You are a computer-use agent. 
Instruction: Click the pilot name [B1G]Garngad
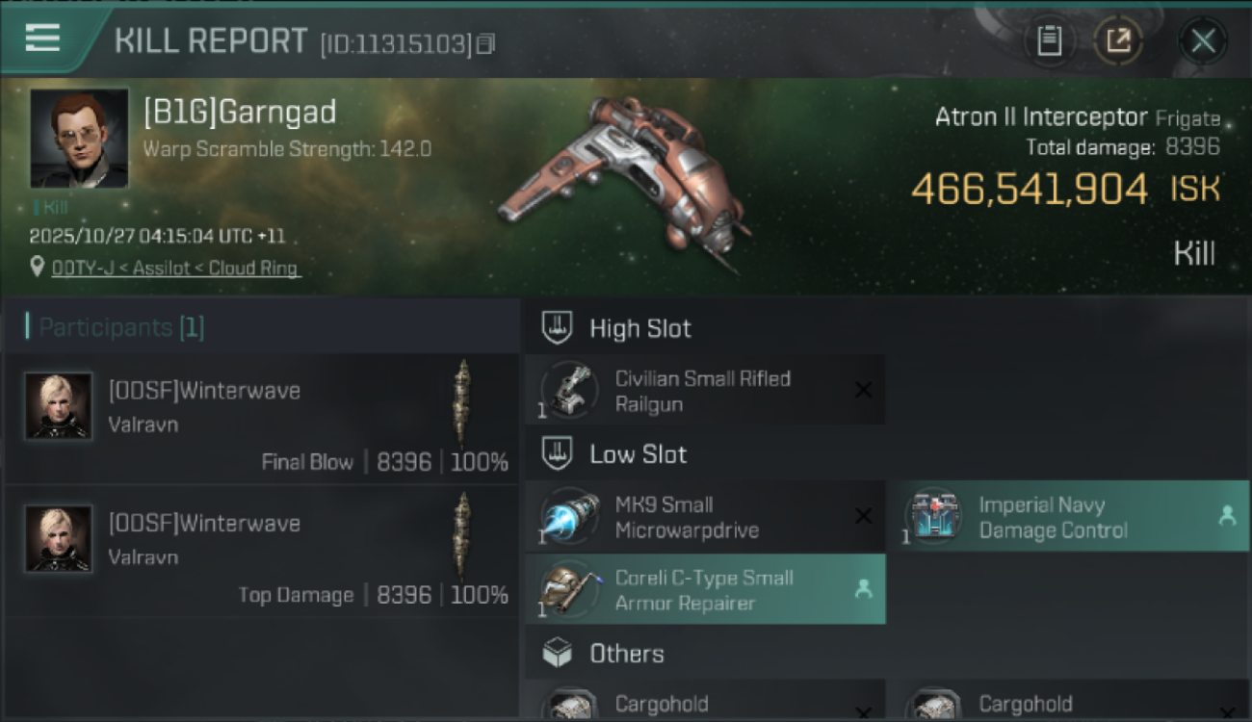(x=240, y=113)
